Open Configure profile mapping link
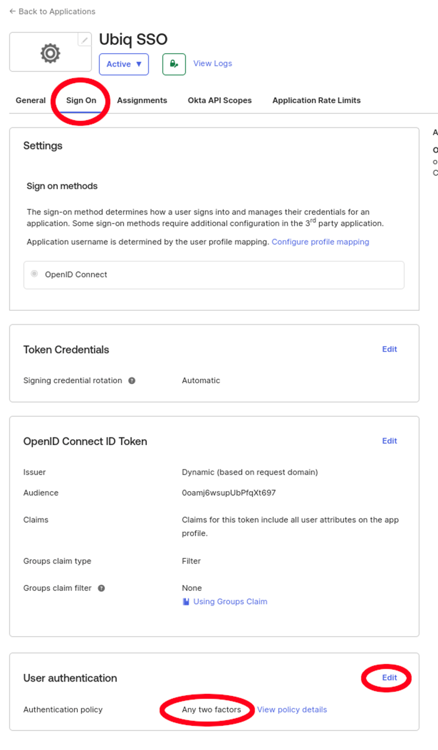The image size is (438, 750). tap(320, 242)
